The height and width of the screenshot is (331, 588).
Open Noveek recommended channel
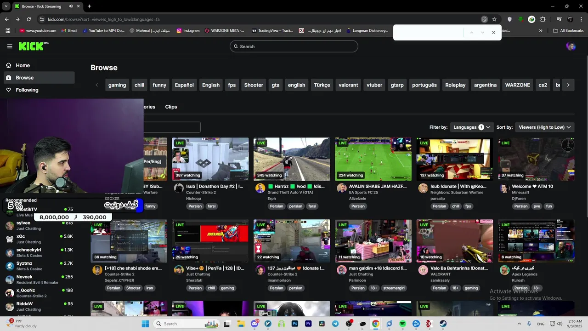coord(39,280)
